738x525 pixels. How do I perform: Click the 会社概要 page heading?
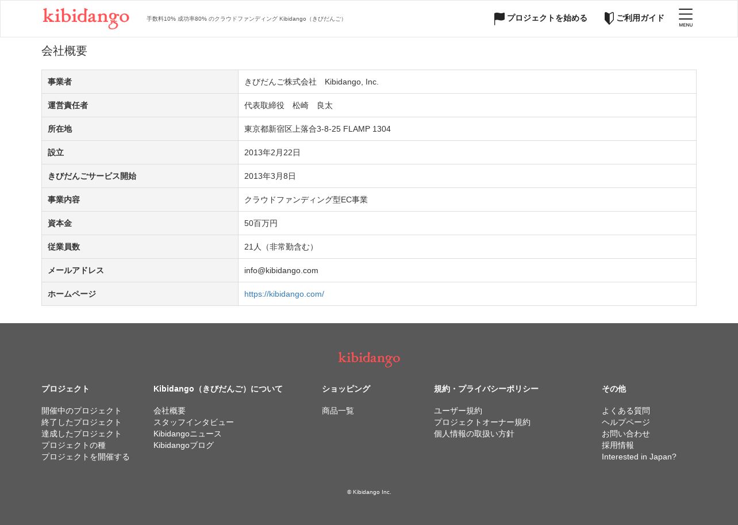[64, 51]
